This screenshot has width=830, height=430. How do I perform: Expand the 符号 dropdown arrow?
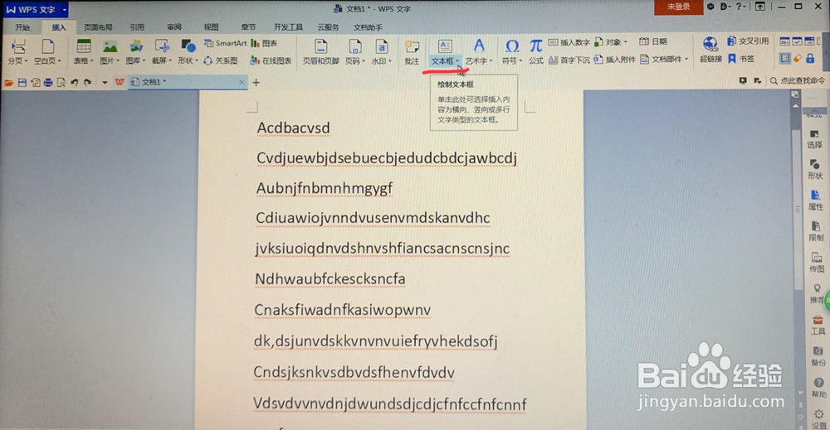click(520, 61)
